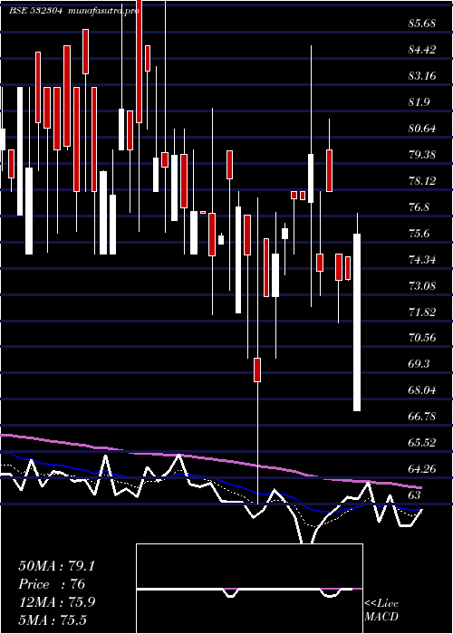Click the BSE 532304 ticker label

point(35,11)
